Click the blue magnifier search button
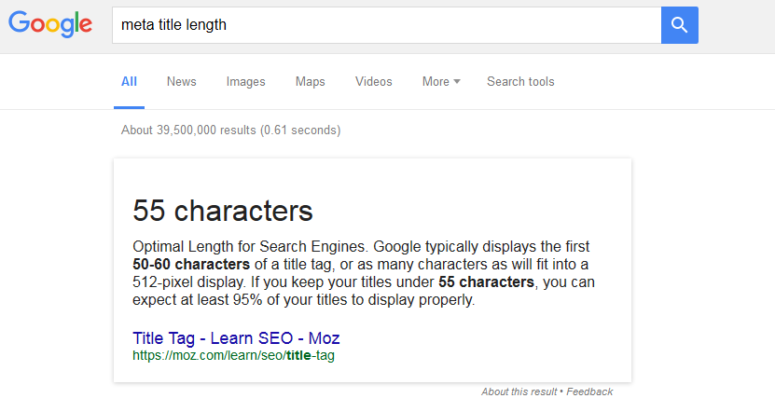 tap(680, 25)
